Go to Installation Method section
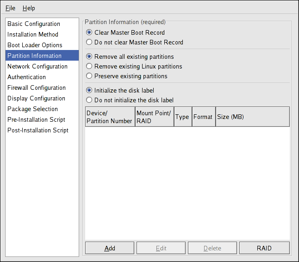Viewport: 299px width, 262px height. pos(33,34)
